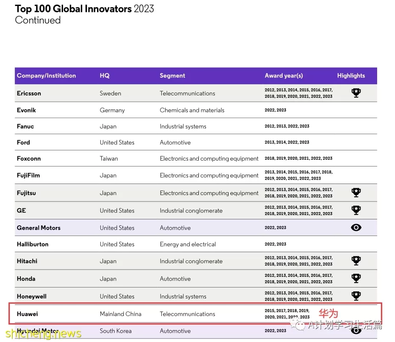Click the trophy icon in the Ericsson row

[x=356, y=93]
